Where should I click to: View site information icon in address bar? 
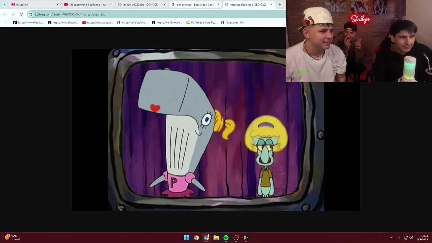pos(31,14)
